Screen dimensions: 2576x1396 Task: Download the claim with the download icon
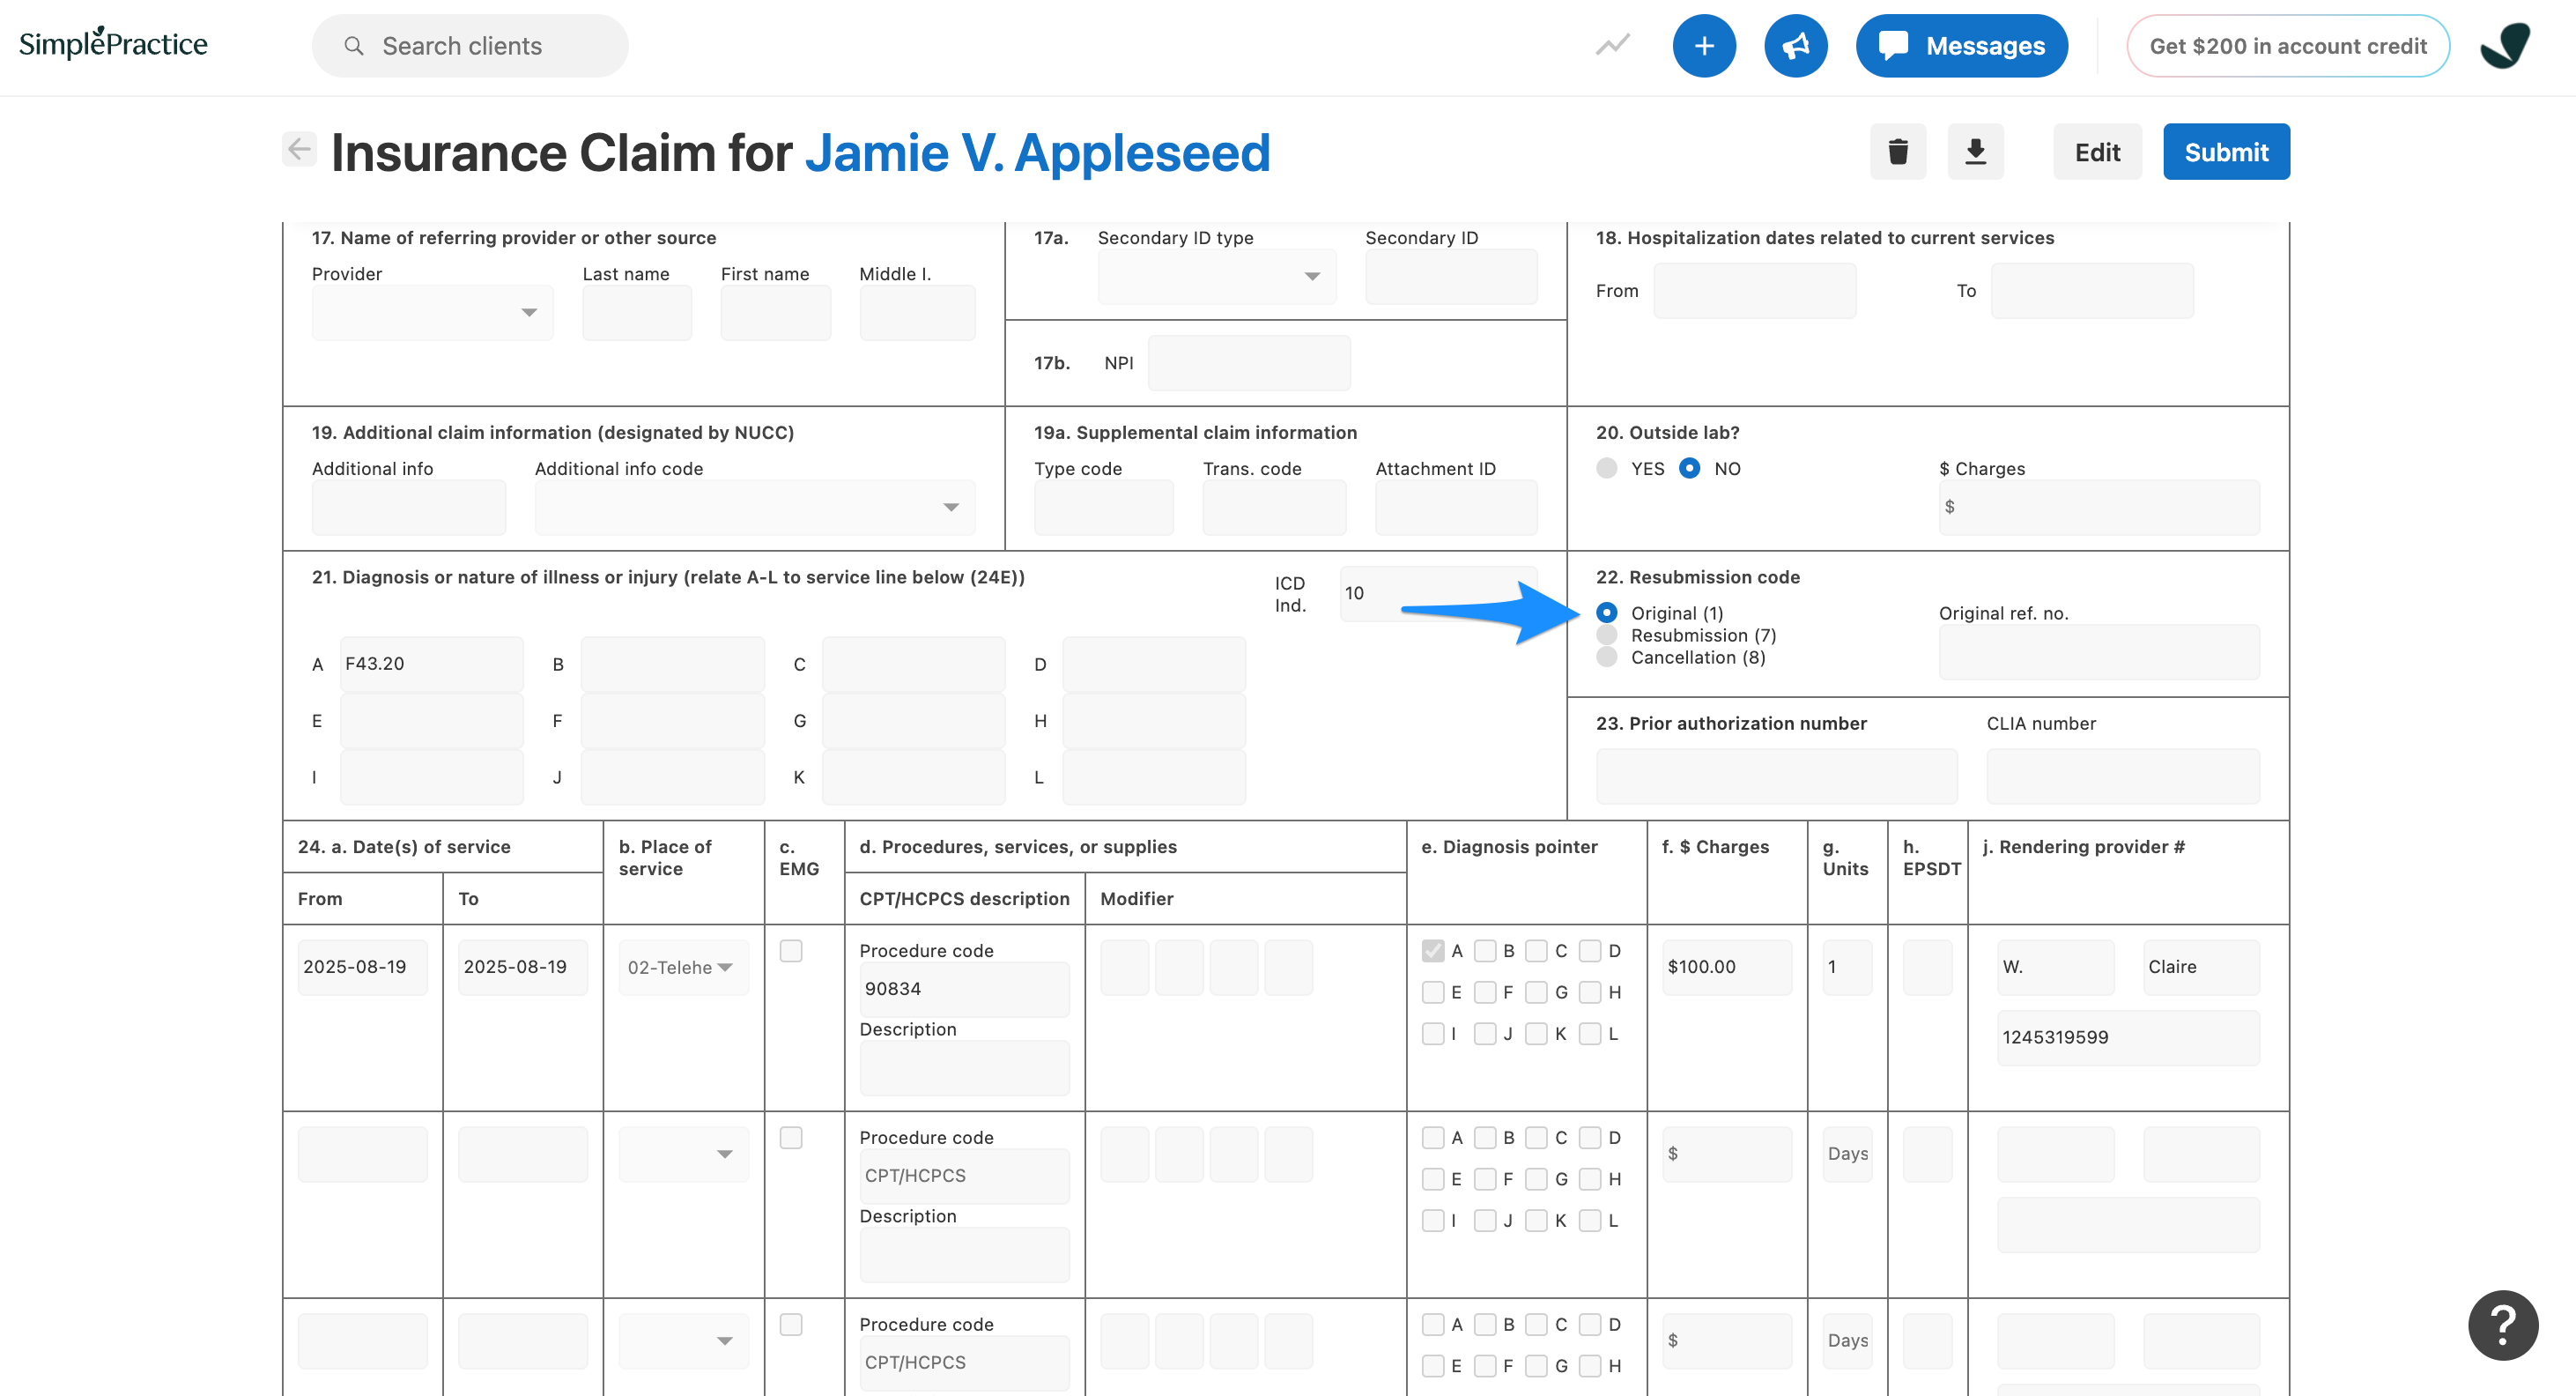coord(1975,152)
